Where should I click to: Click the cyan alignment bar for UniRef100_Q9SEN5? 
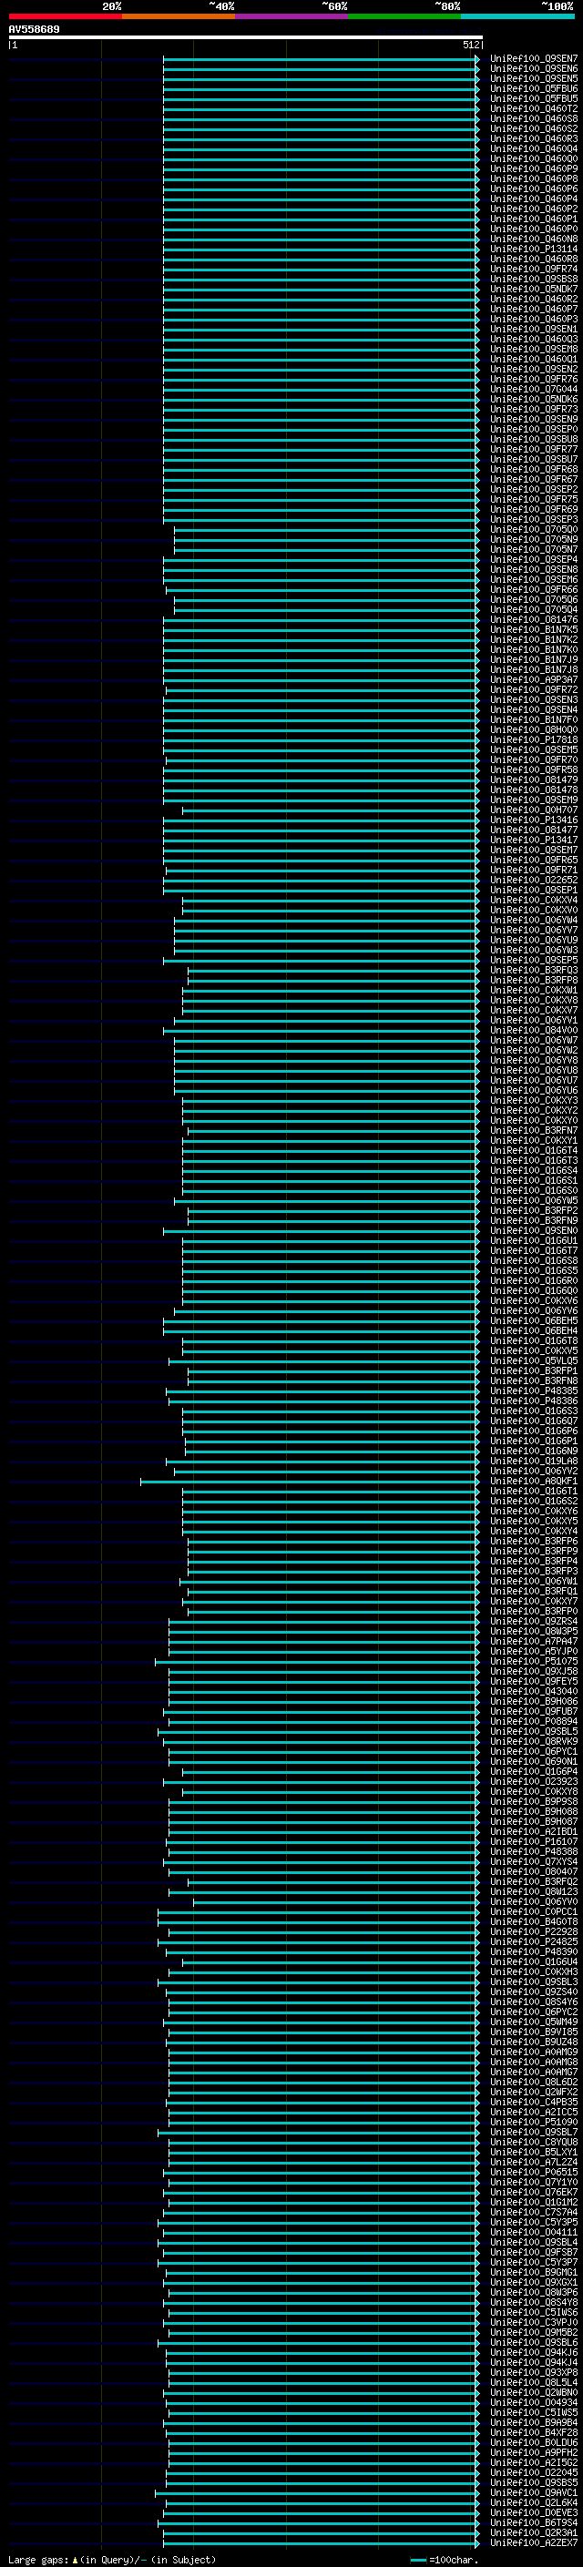point(320,78)
